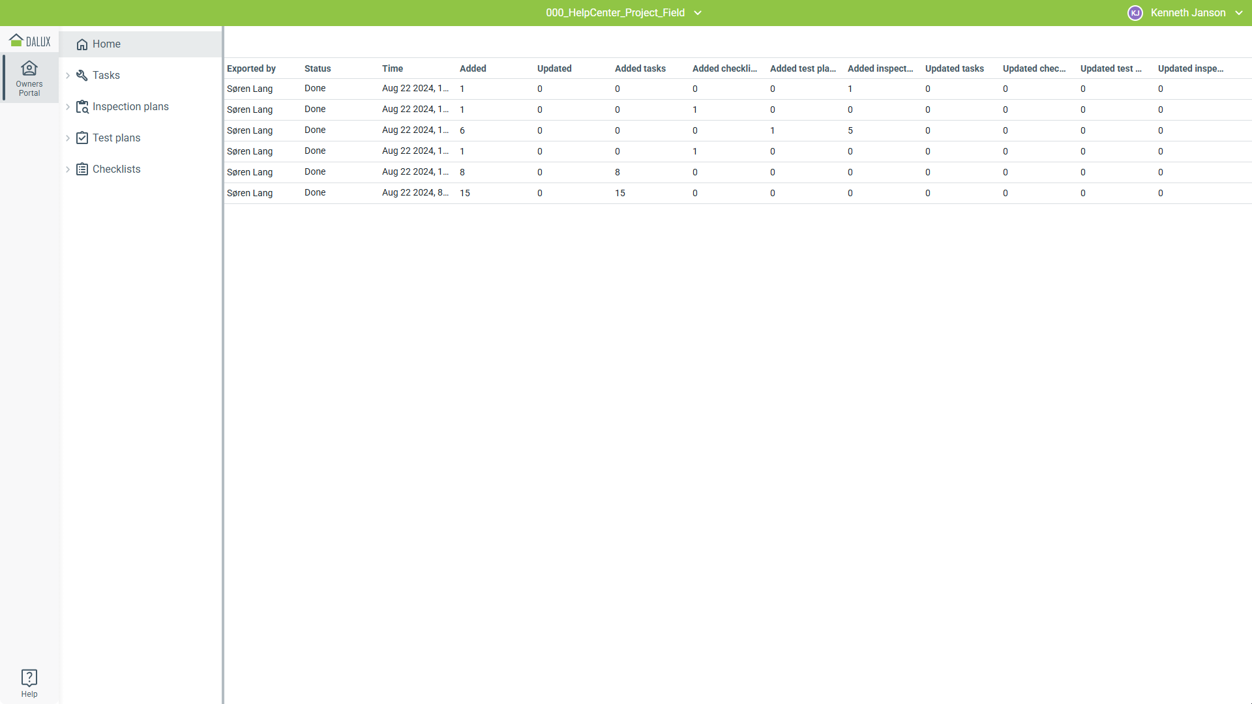The image size is (1252, 704).
Task: Click the Inspection plans clipboard icon
Action: pos(82,107)
